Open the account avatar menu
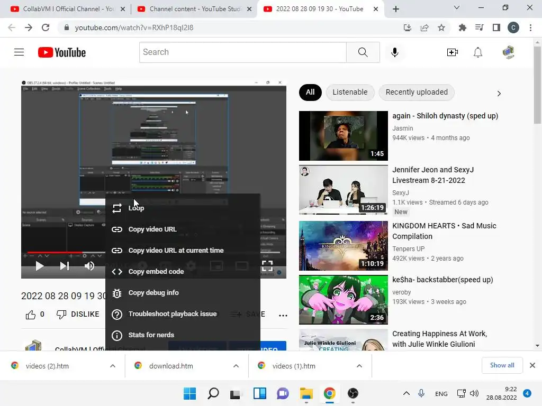The width and height of the screenshot is (542, 406). point(508,52)
